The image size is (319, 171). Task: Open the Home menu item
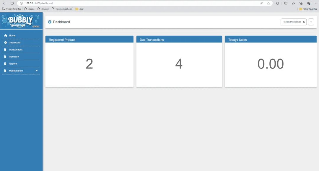pyautogui.click(x=21, y=35)
